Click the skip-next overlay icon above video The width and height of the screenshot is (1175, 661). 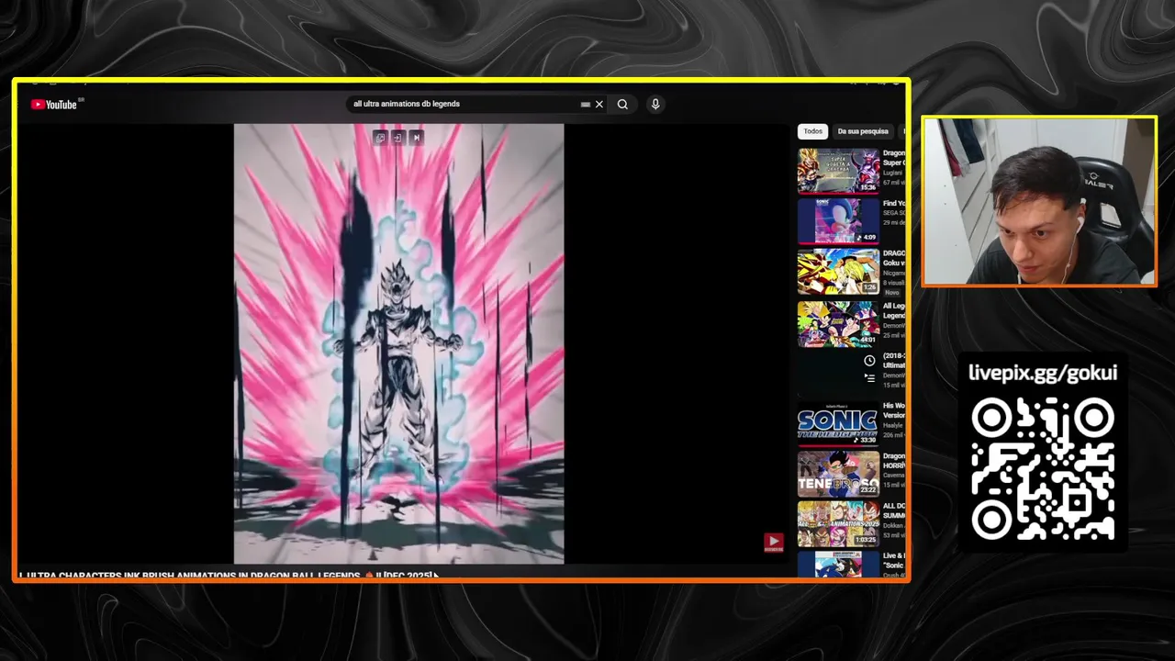tap(416, 138)
